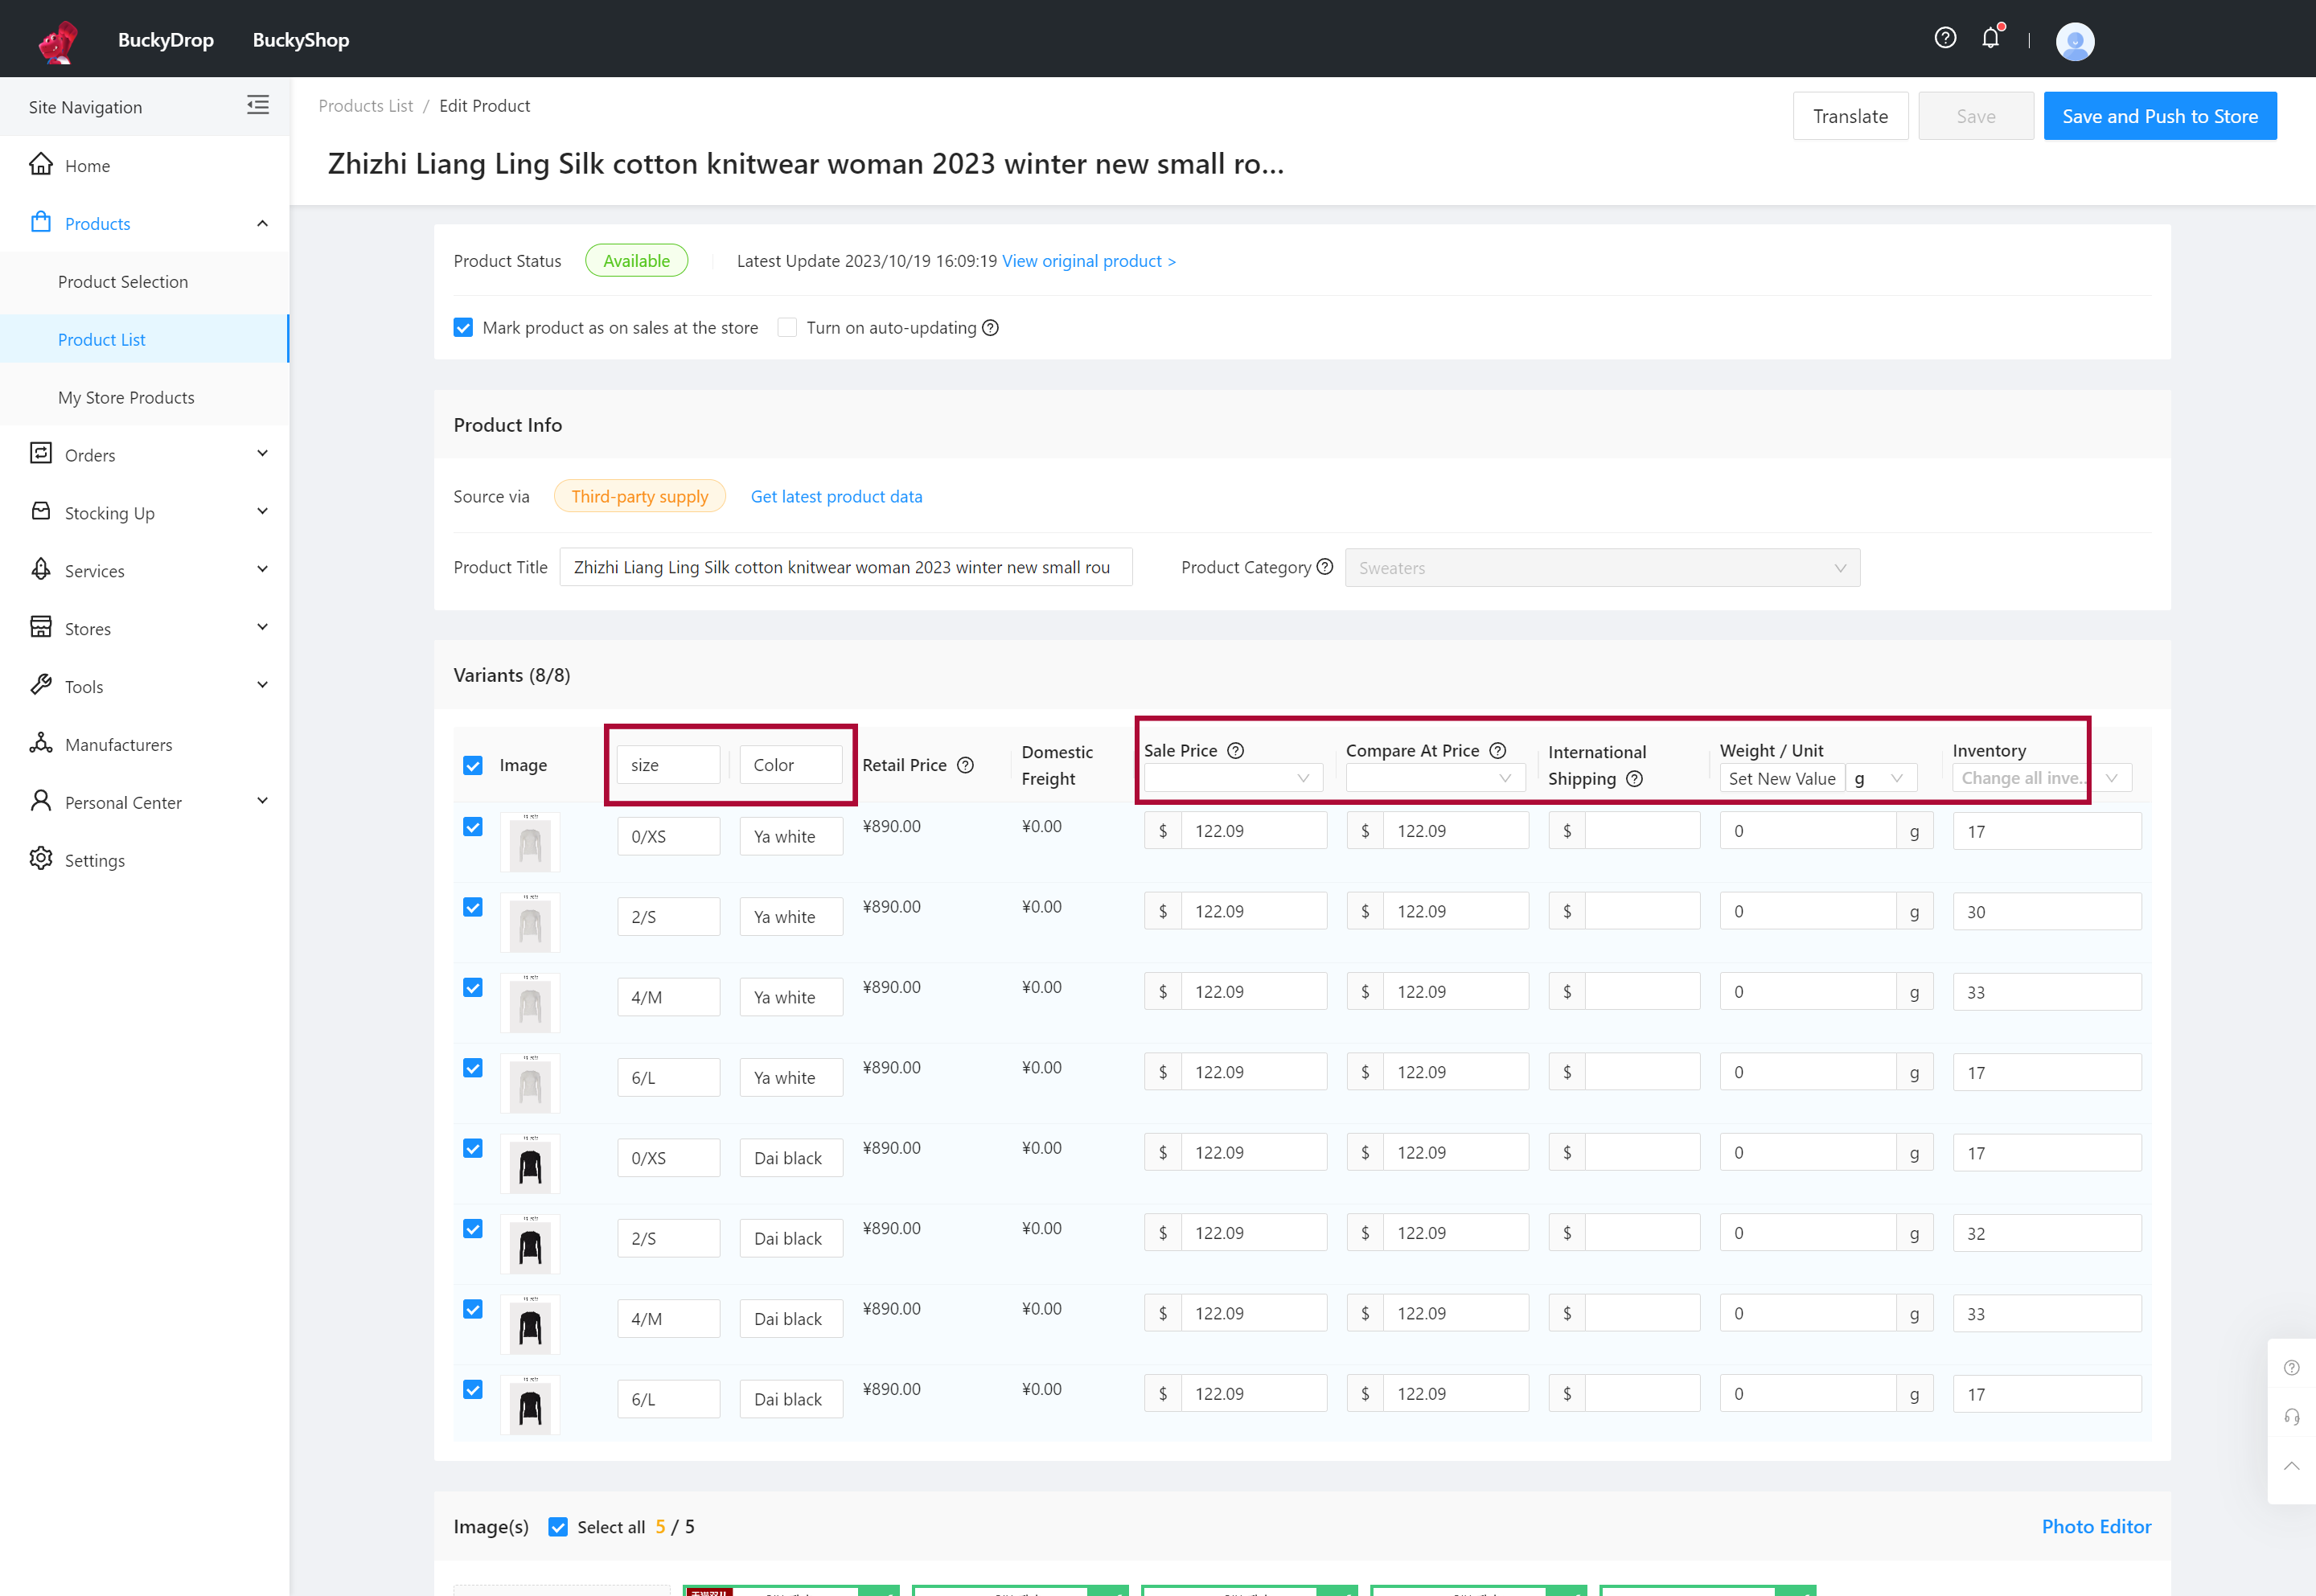The image size is (2316, 1596).
Task: Open View original product link
Action: click(x=1088, y=261)
